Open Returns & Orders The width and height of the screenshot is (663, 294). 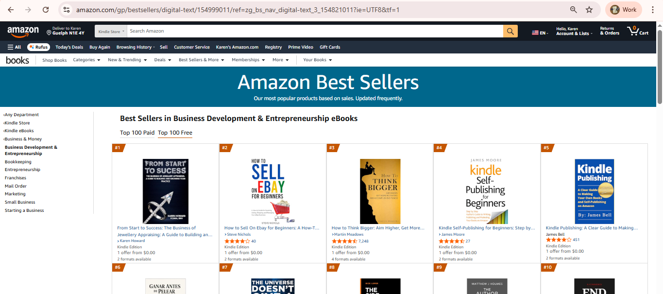(x=610, y=31)
